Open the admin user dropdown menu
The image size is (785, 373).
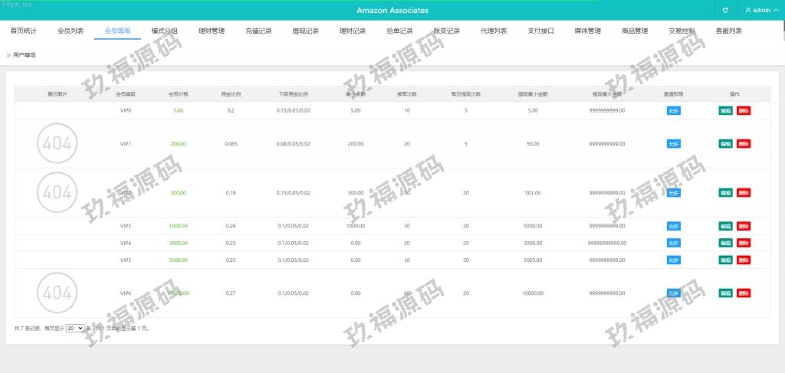pos(761,11)
